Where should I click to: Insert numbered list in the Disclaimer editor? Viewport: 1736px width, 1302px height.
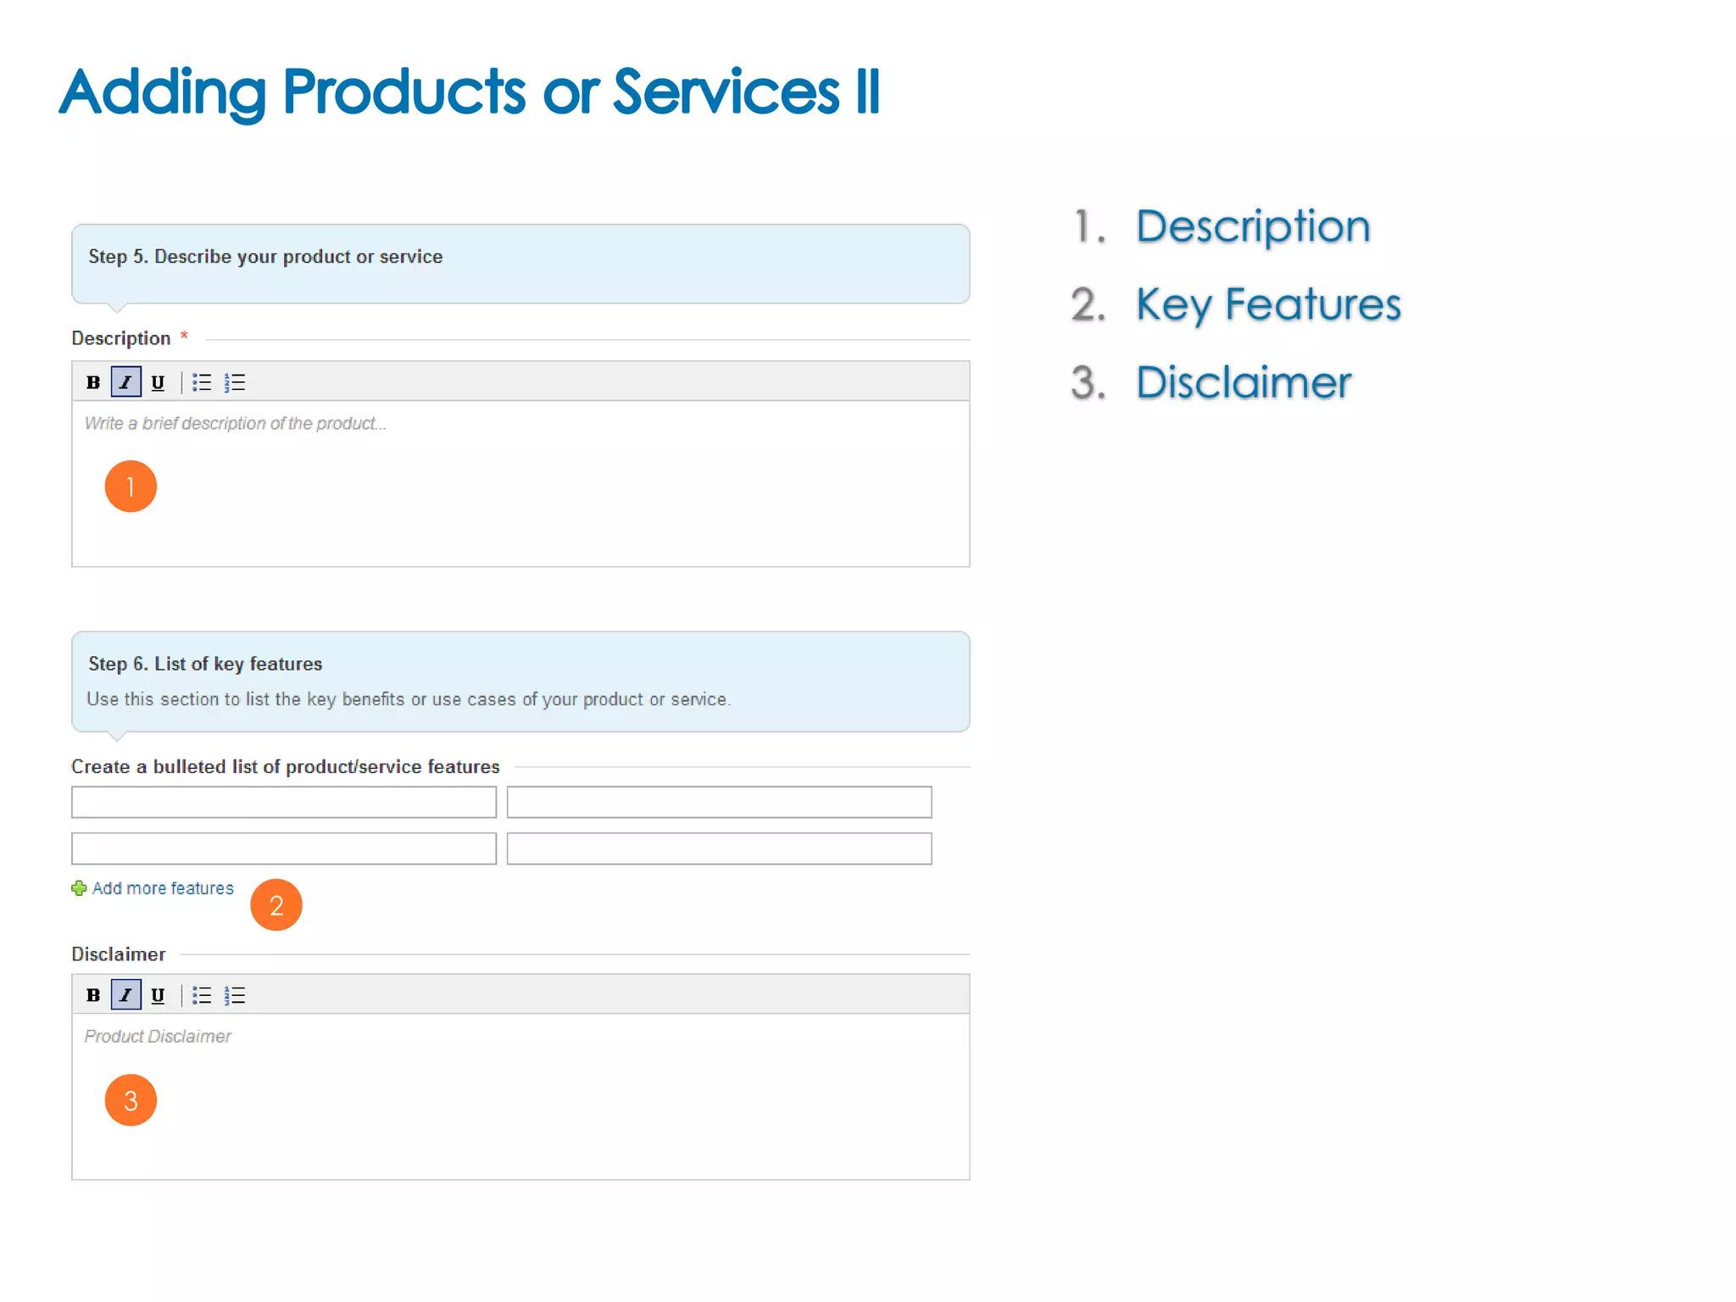[235, 995]
